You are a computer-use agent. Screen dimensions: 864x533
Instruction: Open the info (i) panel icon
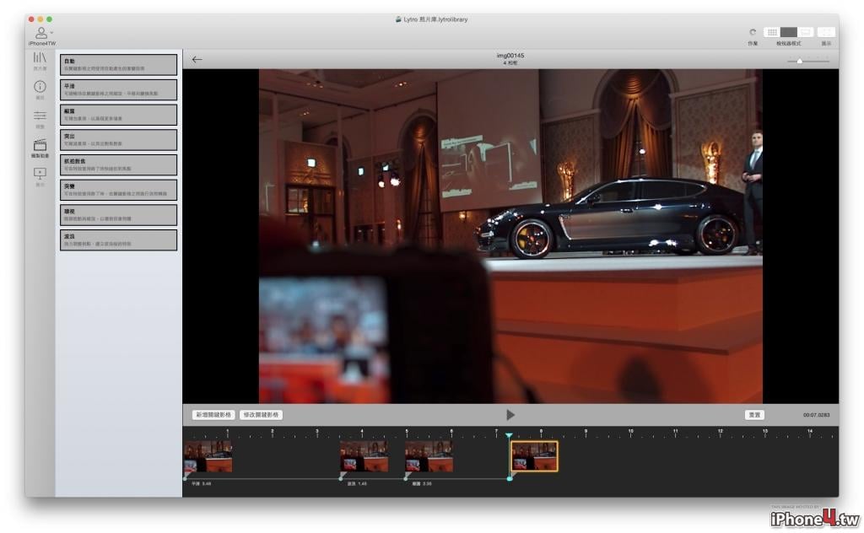pos(40,87)
